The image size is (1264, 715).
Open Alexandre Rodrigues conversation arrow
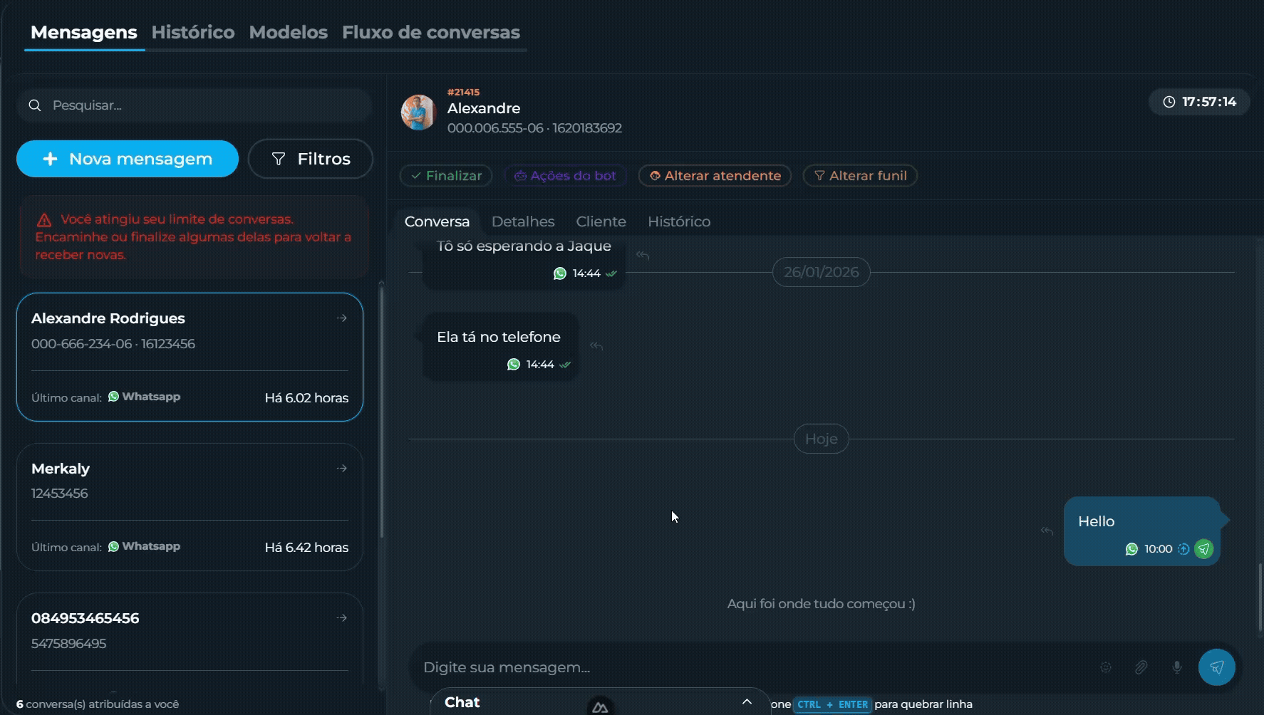(x=342, y=318)
